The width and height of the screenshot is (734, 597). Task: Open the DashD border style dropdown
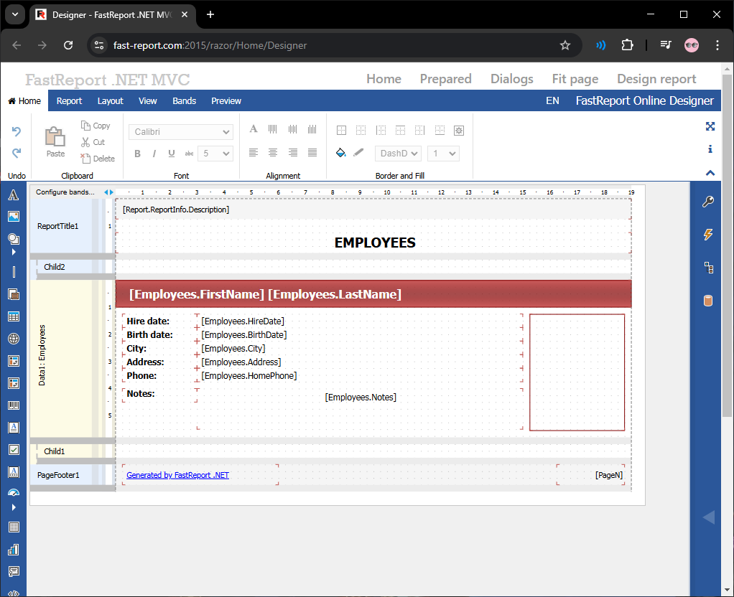click(x=399, y=154)
